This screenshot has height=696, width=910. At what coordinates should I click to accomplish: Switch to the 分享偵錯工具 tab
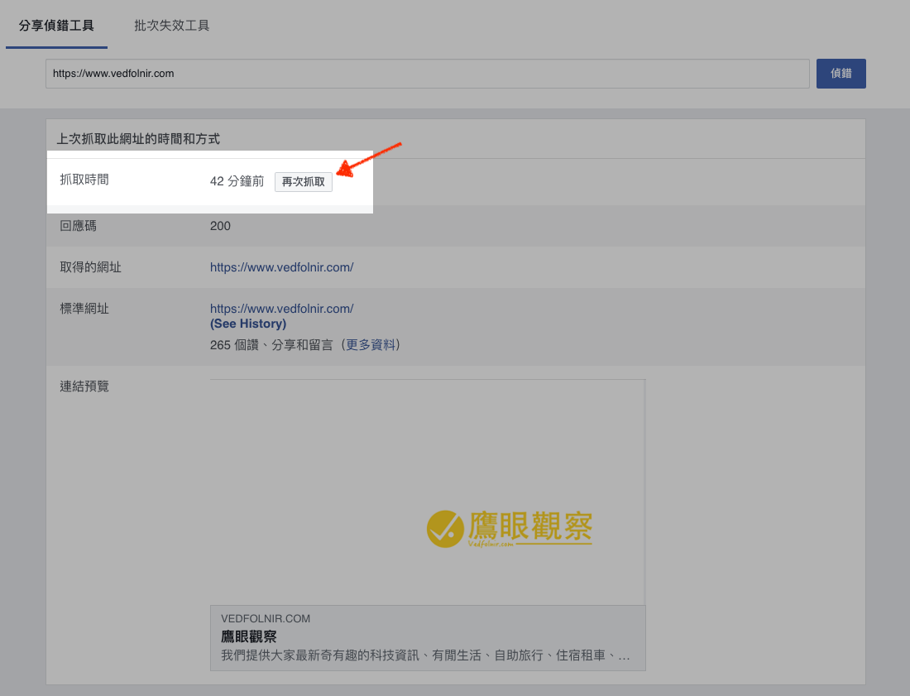click(56, 26)
